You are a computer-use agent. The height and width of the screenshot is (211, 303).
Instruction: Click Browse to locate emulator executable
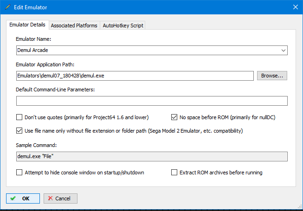272,76
